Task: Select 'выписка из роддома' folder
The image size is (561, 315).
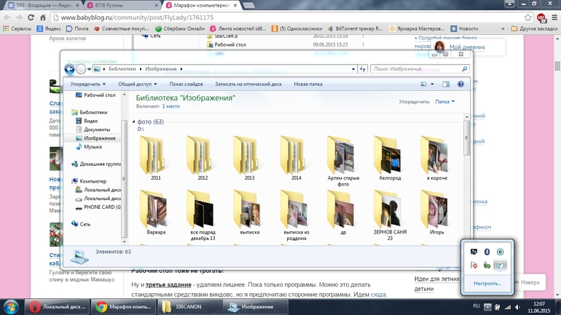Action: (297, 215)
